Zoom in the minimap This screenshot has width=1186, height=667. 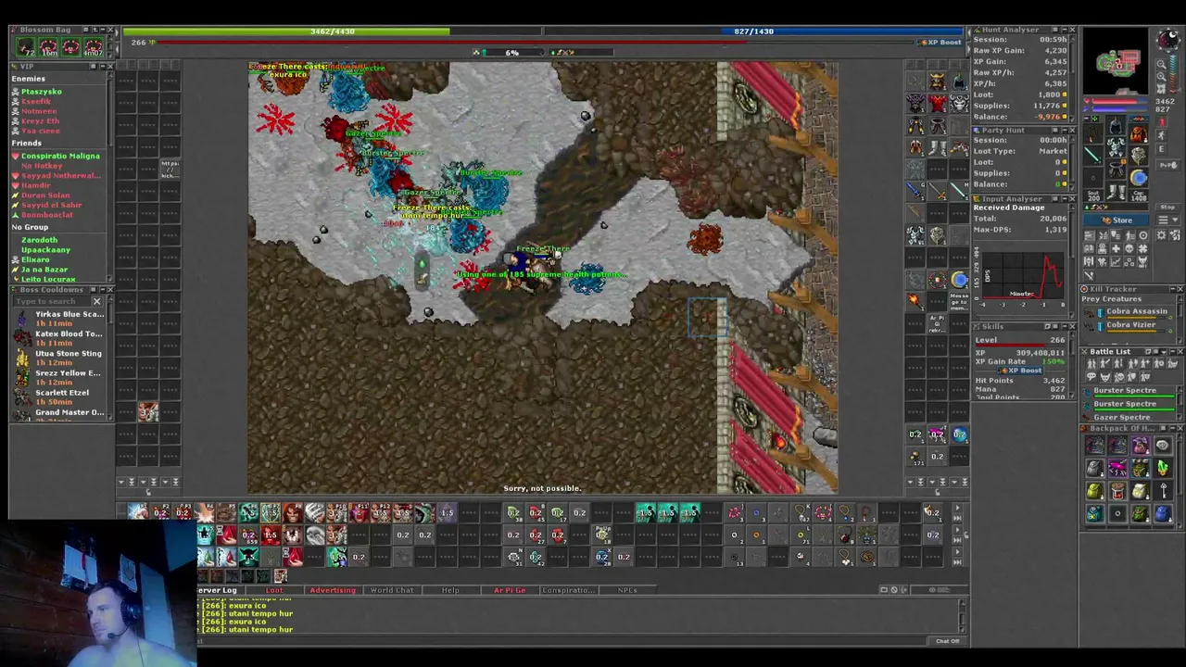[1161, 76]
